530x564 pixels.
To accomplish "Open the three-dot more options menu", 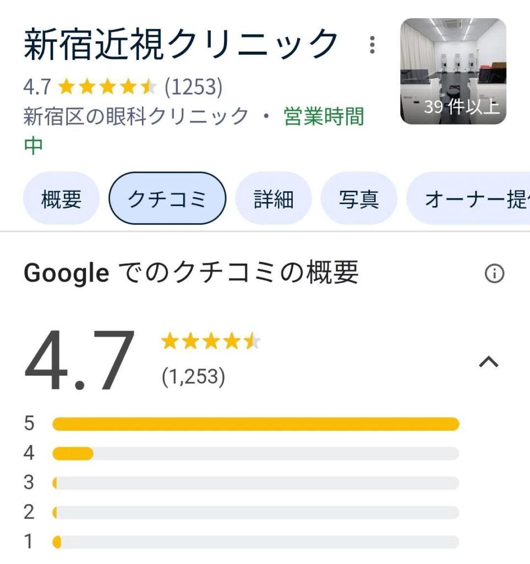I will [373, 45].
